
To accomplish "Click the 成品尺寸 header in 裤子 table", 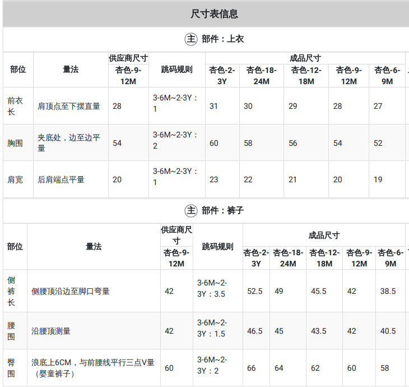I will (324, 235).
